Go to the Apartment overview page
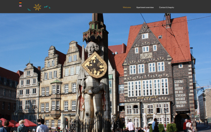The height and width of the screenshot is (132, 211). click(145, 7)
